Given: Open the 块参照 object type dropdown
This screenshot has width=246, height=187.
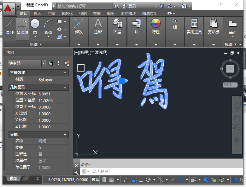Looking at the screenshot, I should click(x=44, y=63).
